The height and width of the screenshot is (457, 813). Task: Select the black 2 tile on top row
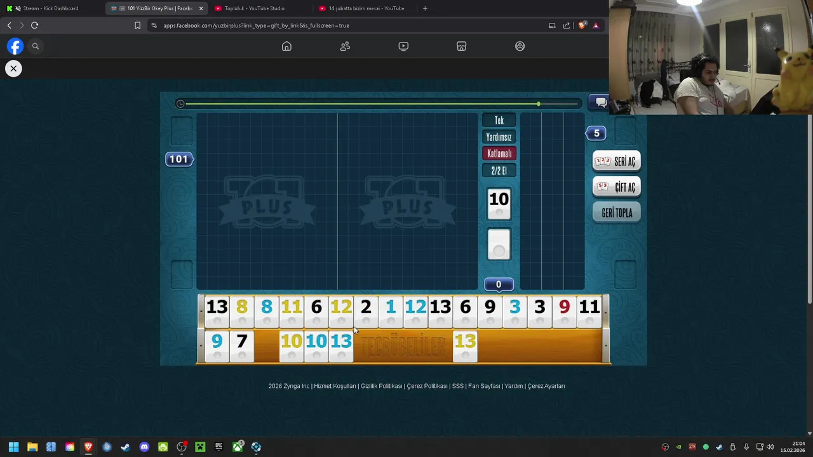pos(366,312)
